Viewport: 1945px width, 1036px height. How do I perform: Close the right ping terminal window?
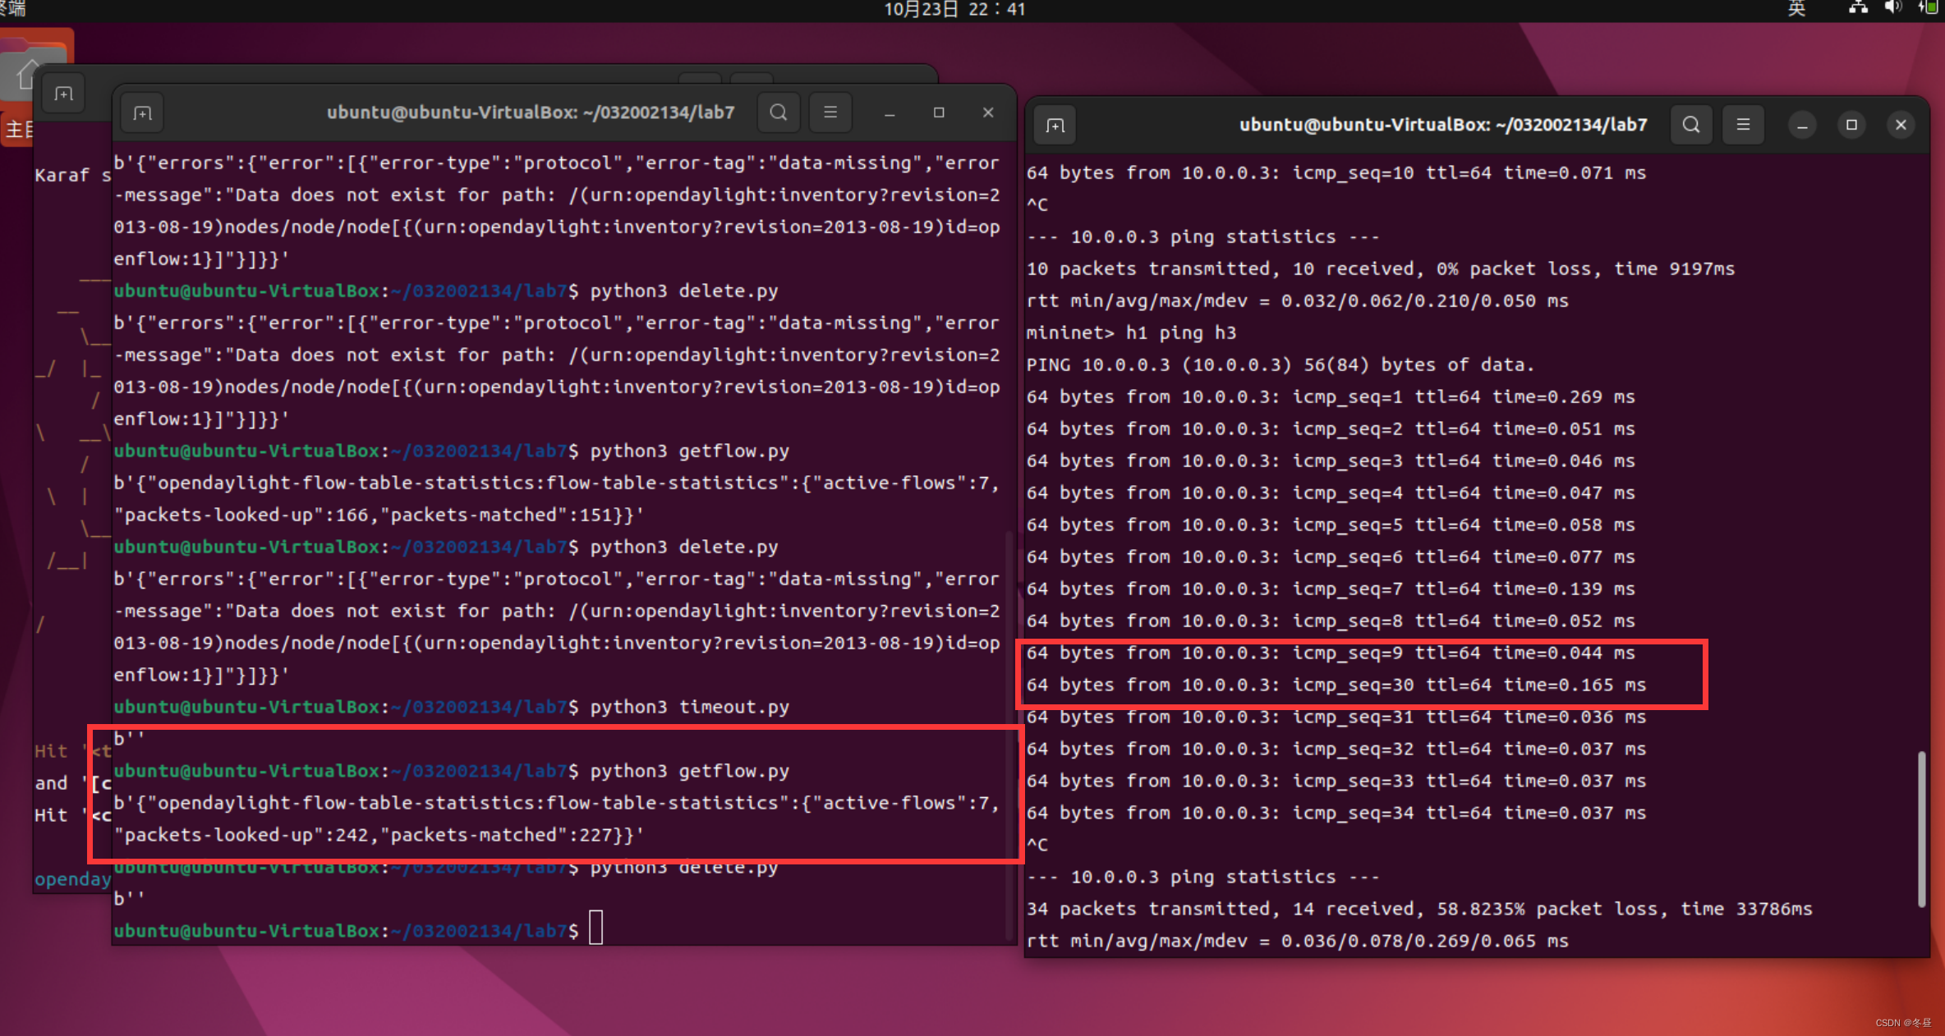tap(1901, 126)
